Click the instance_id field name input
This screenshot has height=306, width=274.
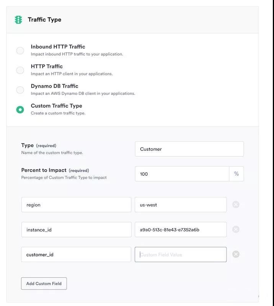click(76, 229)
